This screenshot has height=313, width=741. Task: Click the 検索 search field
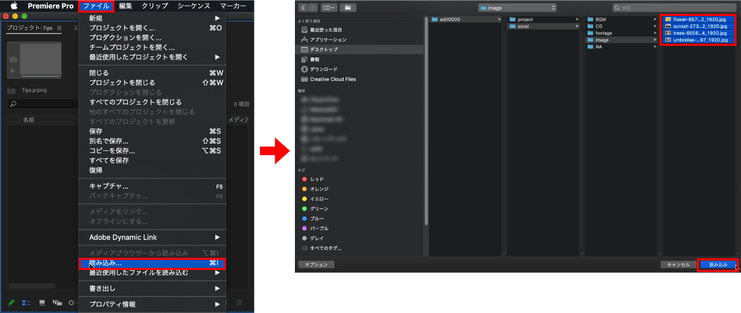(x=674, y=8)
